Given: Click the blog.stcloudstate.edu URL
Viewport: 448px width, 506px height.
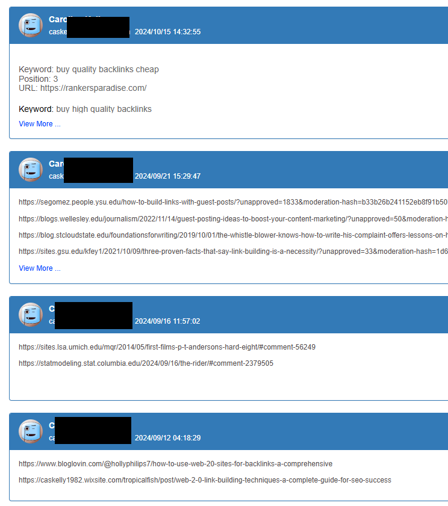Looking at the screenshot, I should coord(233,235).
